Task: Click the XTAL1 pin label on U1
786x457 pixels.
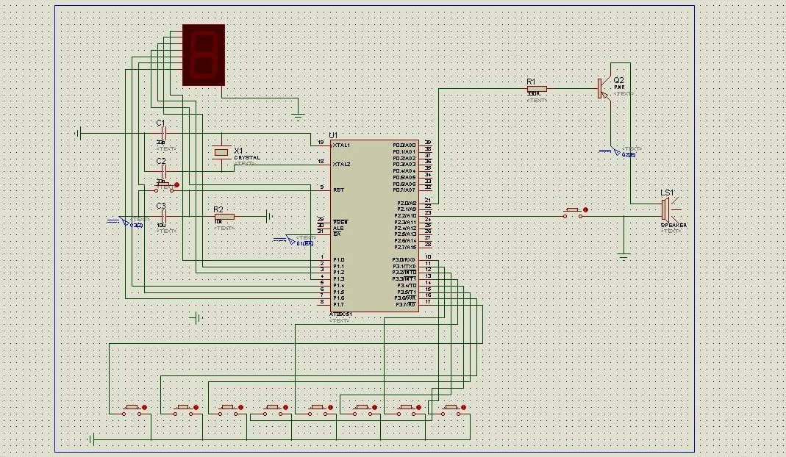Action: point(341,145)
